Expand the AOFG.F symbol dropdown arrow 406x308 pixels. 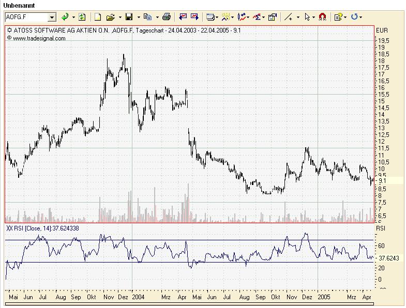pos(52,18)
